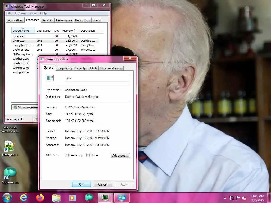The width and height of the screenshot is (271, 203).
Task: Select the winlogon.exe process row
Action: point(25,72)
